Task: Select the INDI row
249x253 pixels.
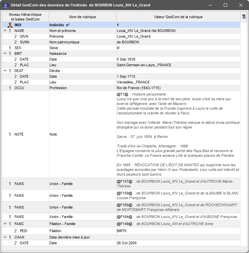Action: (121, 25)
